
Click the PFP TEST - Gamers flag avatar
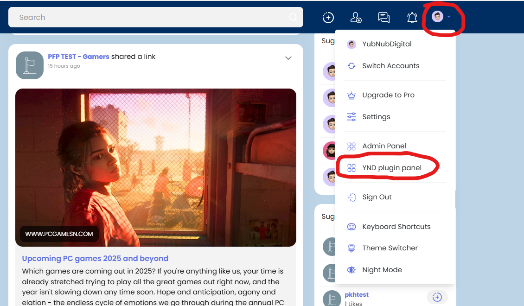[29, 65]
